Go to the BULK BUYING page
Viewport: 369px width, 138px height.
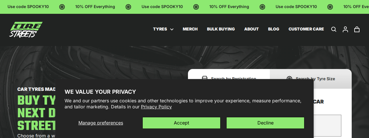point(221,29)
